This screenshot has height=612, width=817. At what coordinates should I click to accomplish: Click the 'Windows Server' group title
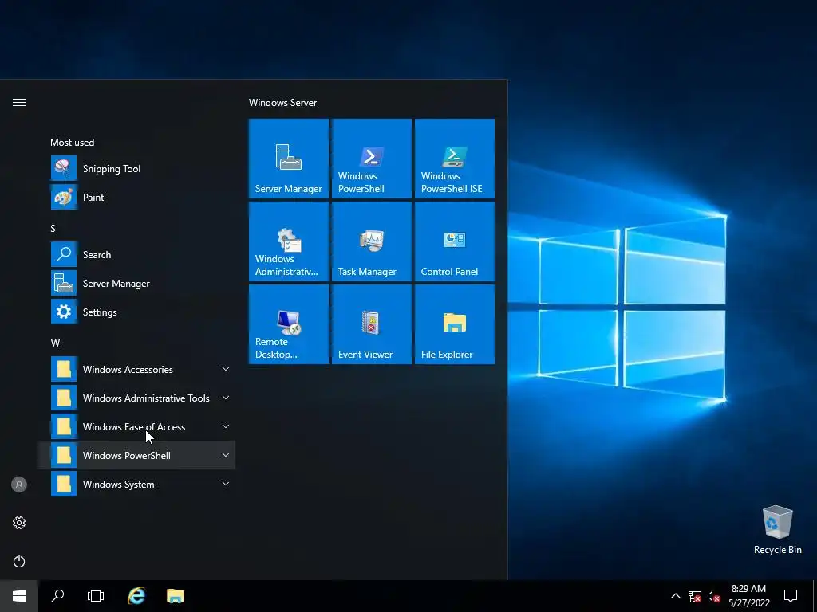(282, 103)
